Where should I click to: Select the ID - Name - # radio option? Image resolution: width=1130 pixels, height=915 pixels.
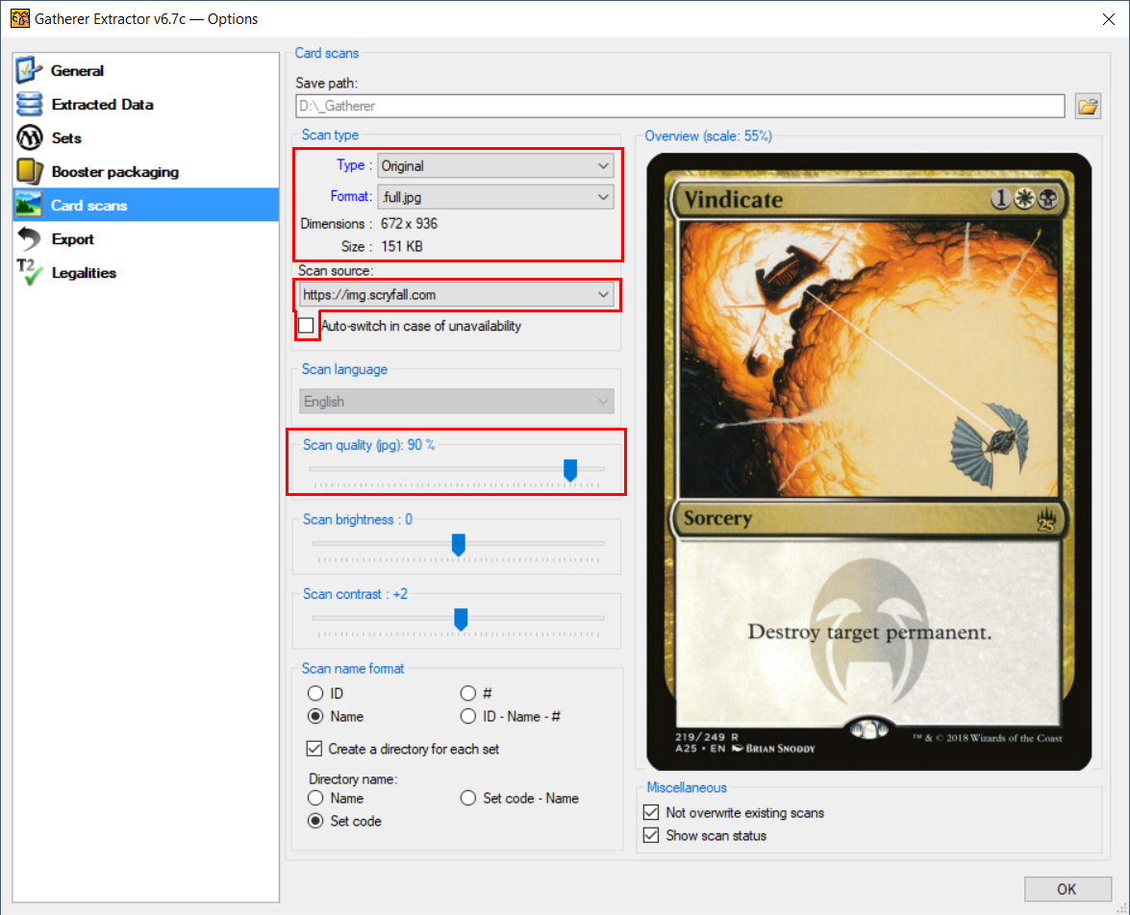pyautogui.click(x=468, y=716)
